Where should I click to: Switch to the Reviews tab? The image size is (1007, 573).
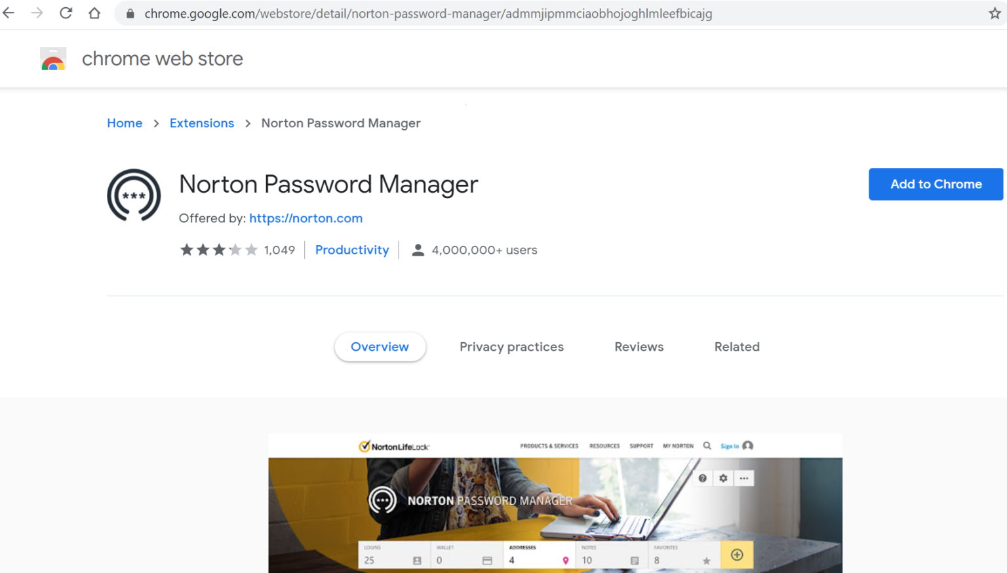639,347
